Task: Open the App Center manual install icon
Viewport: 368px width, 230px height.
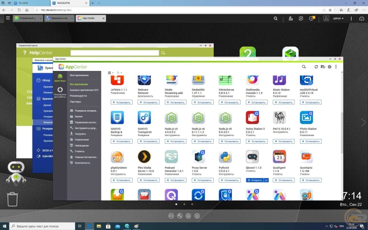Action: click(323, 67)
